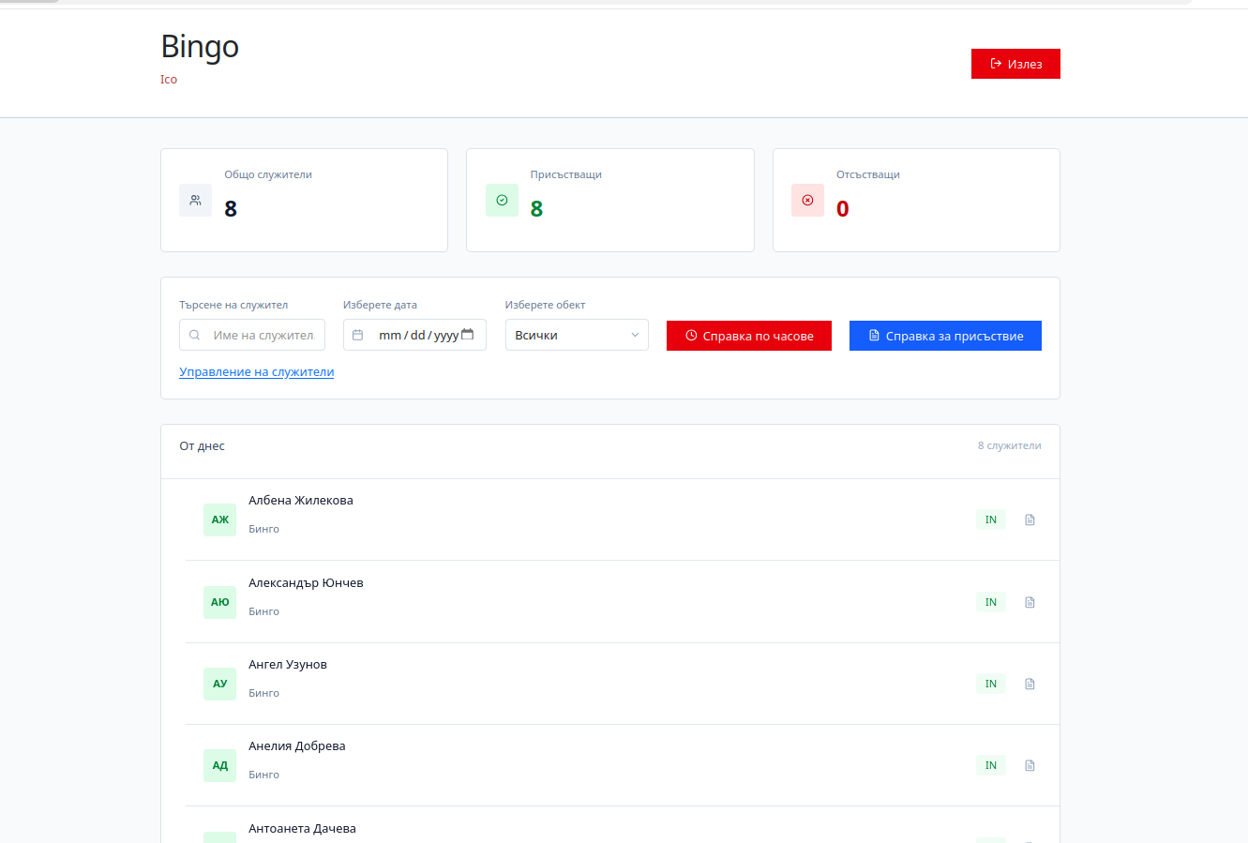Open the Всички object dropdown

577,335
